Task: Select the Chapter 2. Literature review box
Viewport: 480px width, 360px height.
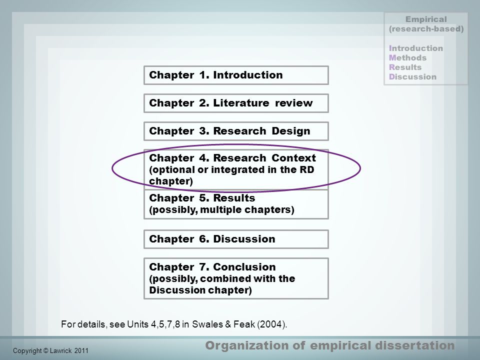Action: point(236,103)
